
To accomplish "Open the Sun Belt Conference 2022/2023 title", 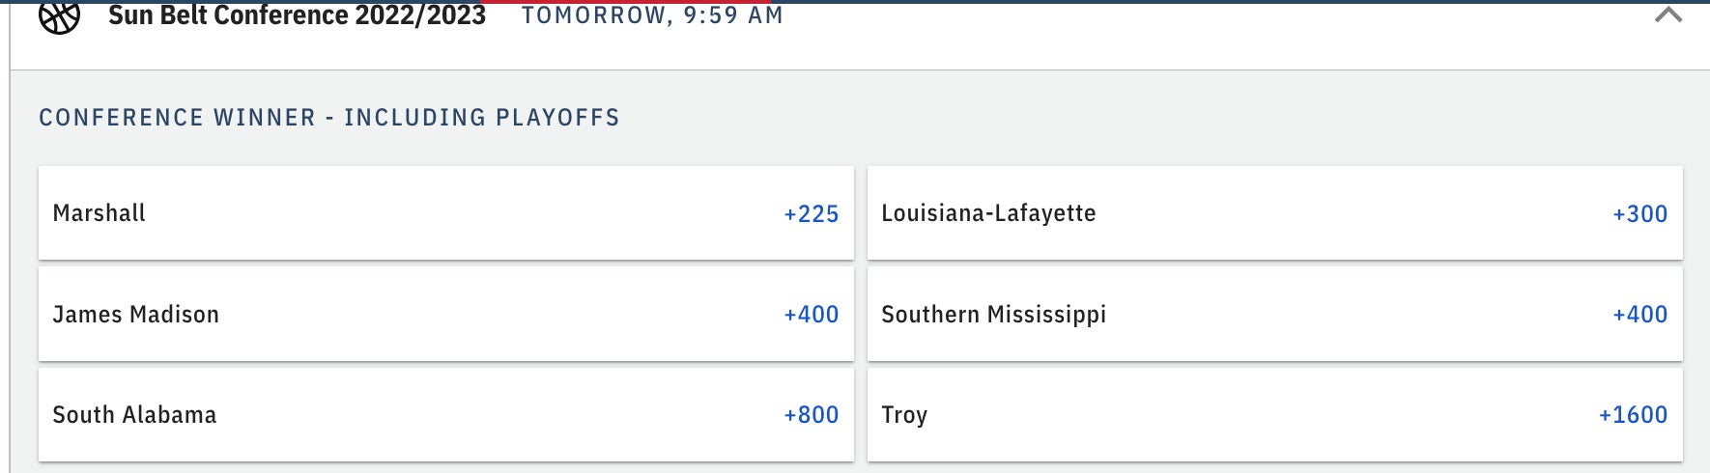I will [x=297, y=15].
